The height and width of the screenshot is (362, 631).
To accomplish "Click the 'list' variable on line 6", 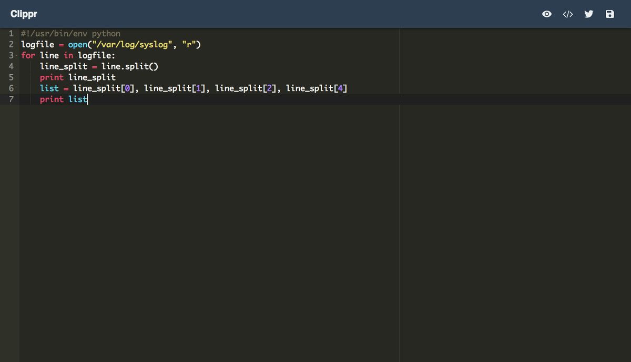I will (49, 88).
